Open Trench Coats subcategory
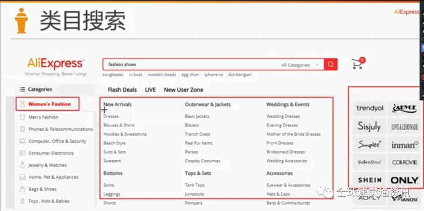Screen dimensions: 424x211 pos(197,134)
